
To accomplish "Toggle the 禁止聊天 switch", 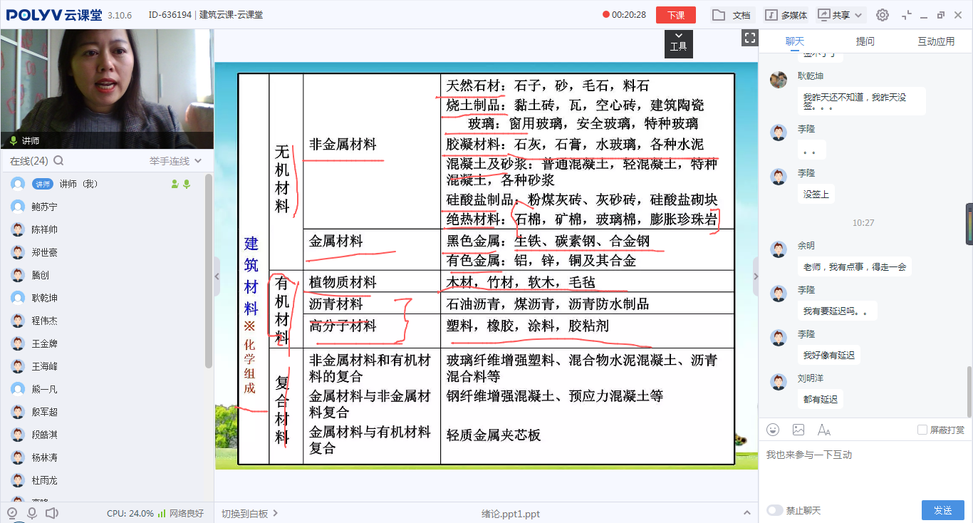I will 774,510.
